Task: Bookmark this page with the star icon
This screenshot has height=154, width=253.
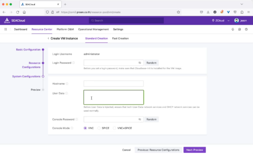Action: 178,12
